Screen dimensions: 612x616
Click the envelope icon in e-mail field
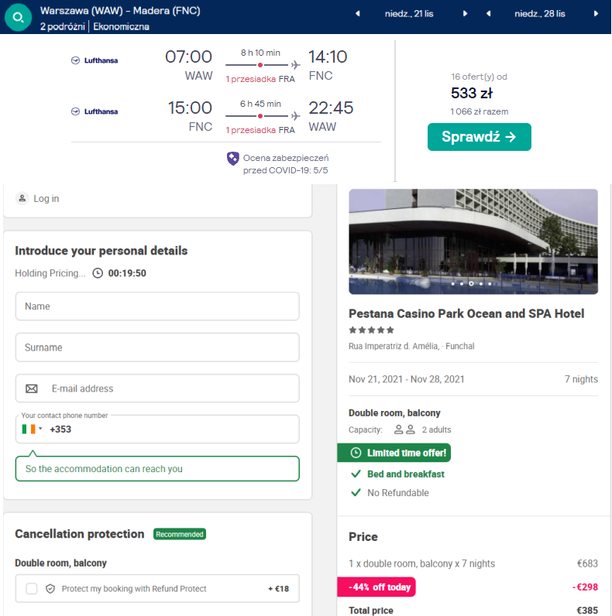pyautogui.click(x=32, y=388)
